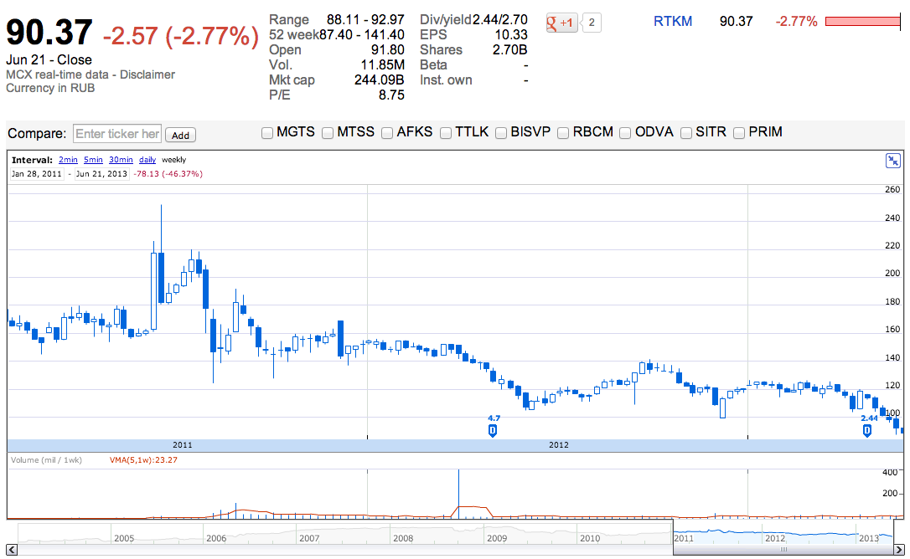
Task: Click the RTKM ticker link
Action: (673, 22)
